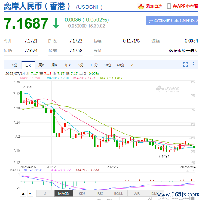The image size is (202, 200).
Task: Switch indicator to KDJ
Action: (x=82, y=193)
